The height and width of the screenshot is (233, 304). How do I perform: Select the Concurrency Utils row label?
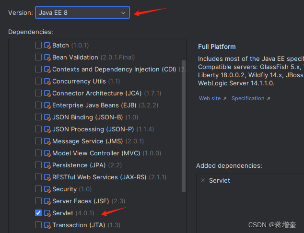coord(86,81)
